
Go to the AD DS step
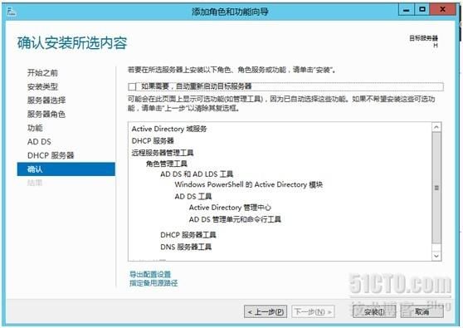[39, 142]
